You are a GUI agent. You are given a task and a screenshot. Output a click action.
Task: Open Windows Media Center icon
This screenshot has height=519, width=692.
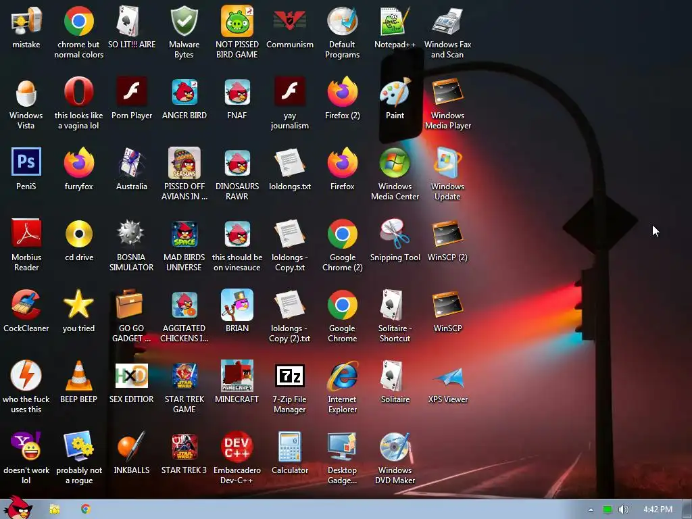click(x=395, y=163)
